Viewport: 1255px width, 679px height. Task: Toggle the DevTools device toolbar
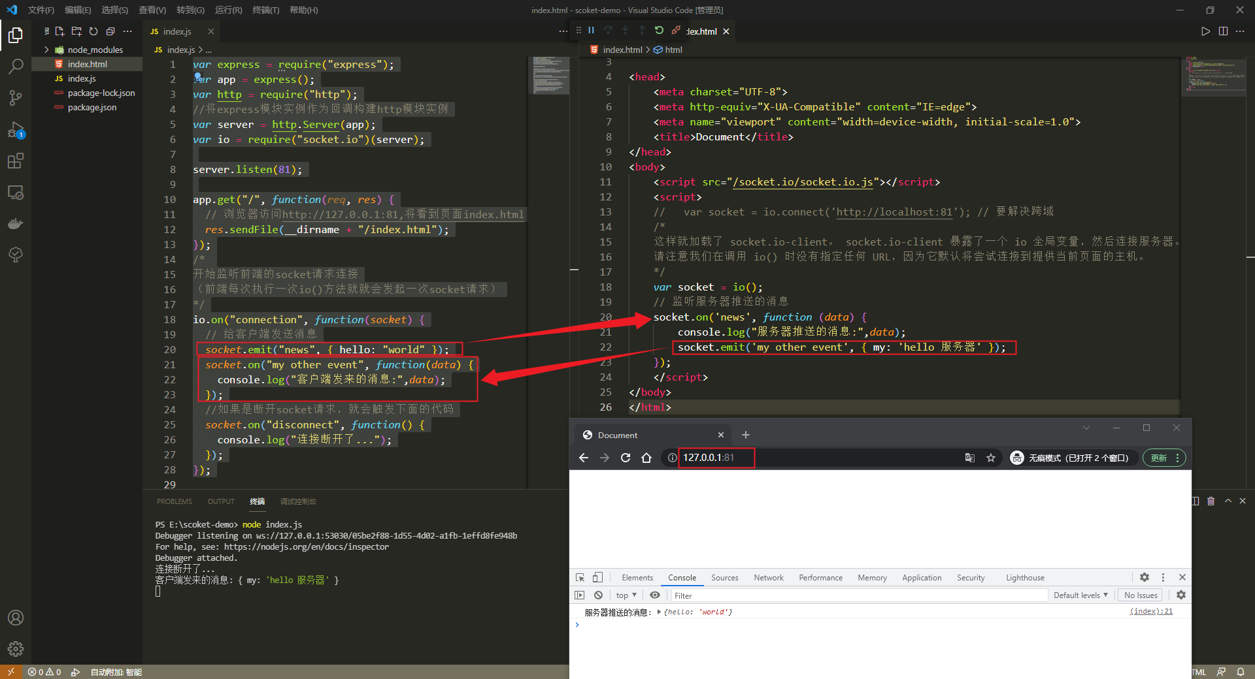[x=597, y=578]
